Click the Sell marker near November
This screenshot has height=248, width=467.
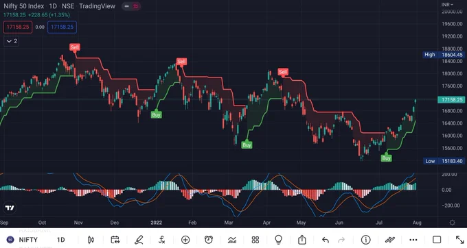pyautogui.click(x=74, y=47)
